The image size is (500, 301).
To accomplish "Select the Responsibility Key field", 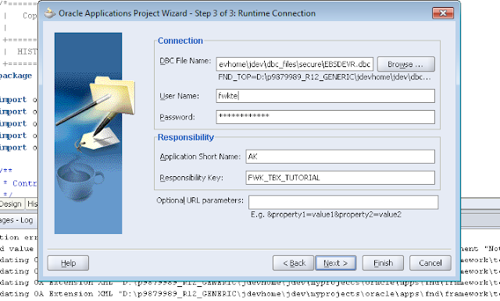I will pos(340,178).
